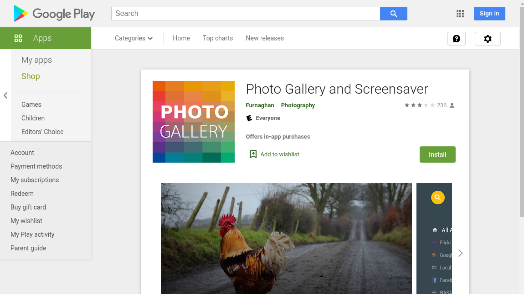524x294 pixels.
Task: Collapse the left navigation with back chevron
Action: [x=5, y=96]
